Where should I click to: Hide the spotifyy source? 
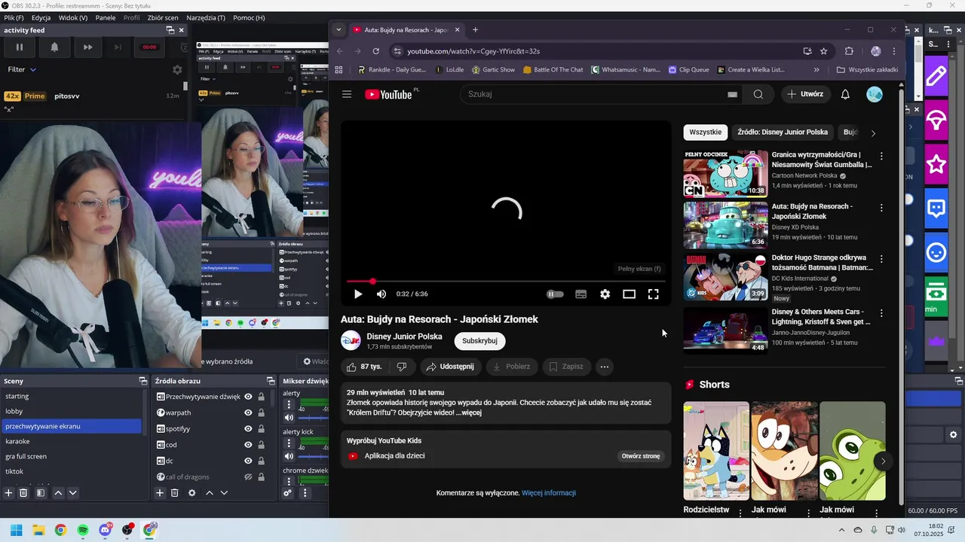(x=248, y=428)
